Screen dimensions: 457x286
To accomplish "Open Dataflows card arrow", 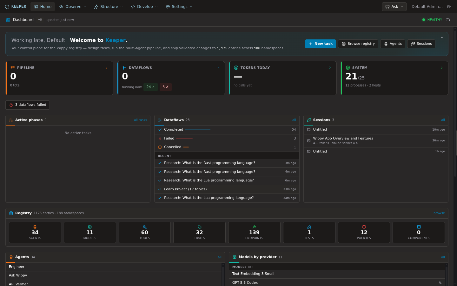I will coord(218,68).
